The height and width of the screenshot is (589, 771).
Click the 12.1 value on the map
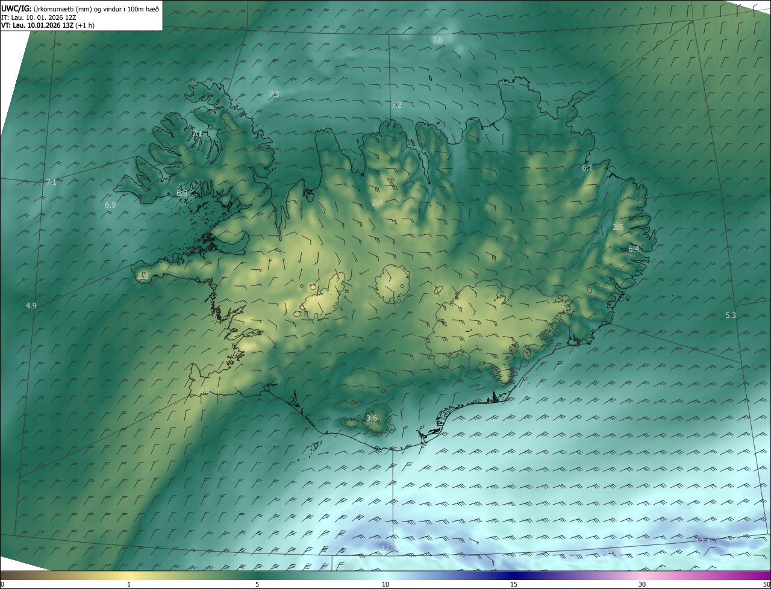703,541
